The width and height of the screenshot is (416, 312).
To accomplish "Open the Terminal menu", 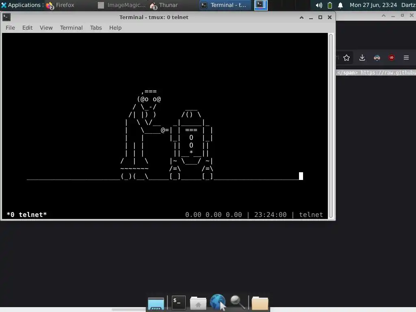I will point(71,28).
